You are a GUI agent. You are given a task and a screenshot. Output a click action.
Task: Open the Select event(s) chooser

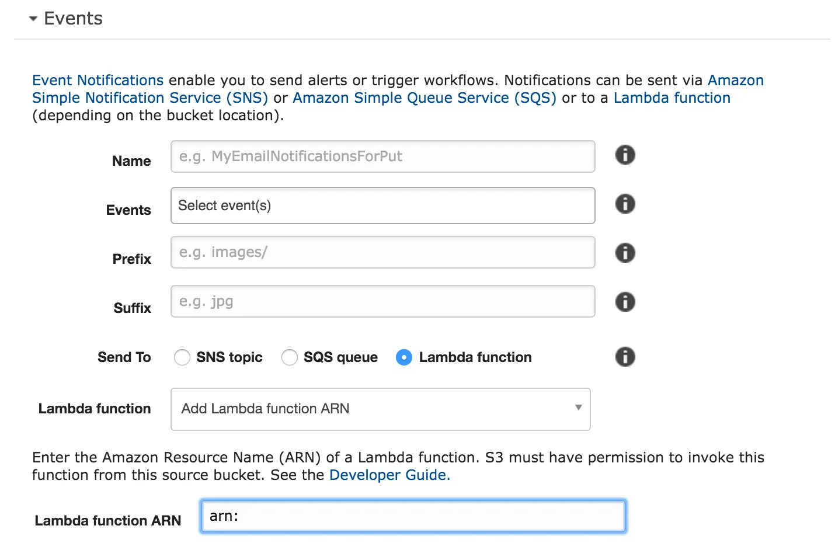pyautogui.click(x=382, y=206)
